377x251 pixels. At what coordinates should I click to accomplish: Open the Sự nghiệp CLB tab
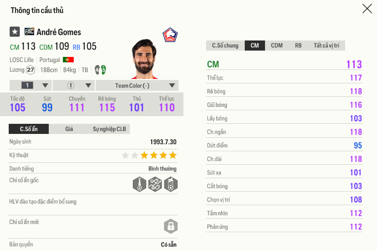click(109, 129)
